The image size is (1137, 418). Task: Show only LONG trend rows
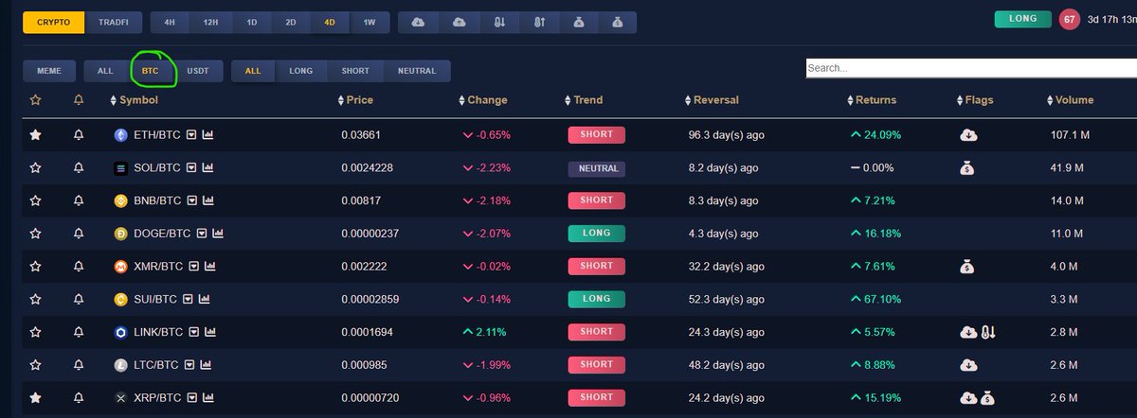300,71
